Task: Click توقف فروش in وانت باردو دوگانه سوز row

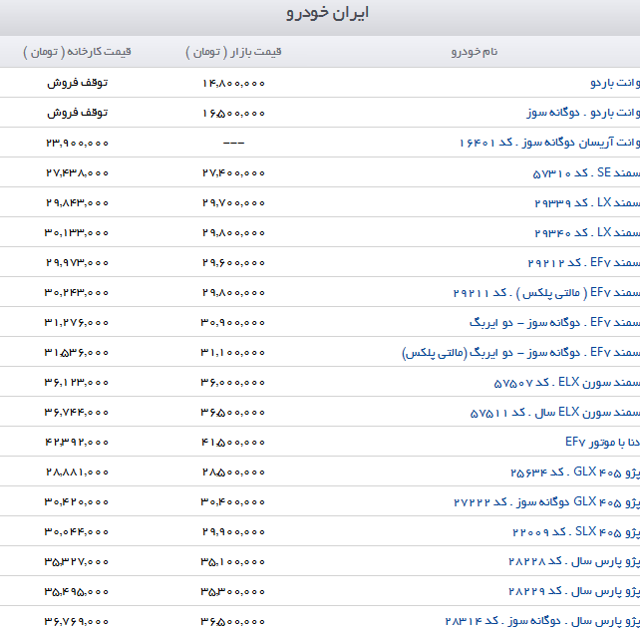Action: 77,113
